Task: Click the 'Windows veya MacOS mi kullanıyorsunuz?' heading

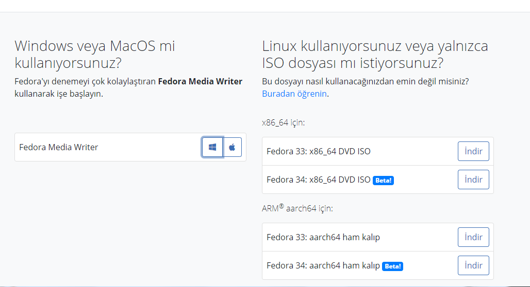Action: (95, 54)
